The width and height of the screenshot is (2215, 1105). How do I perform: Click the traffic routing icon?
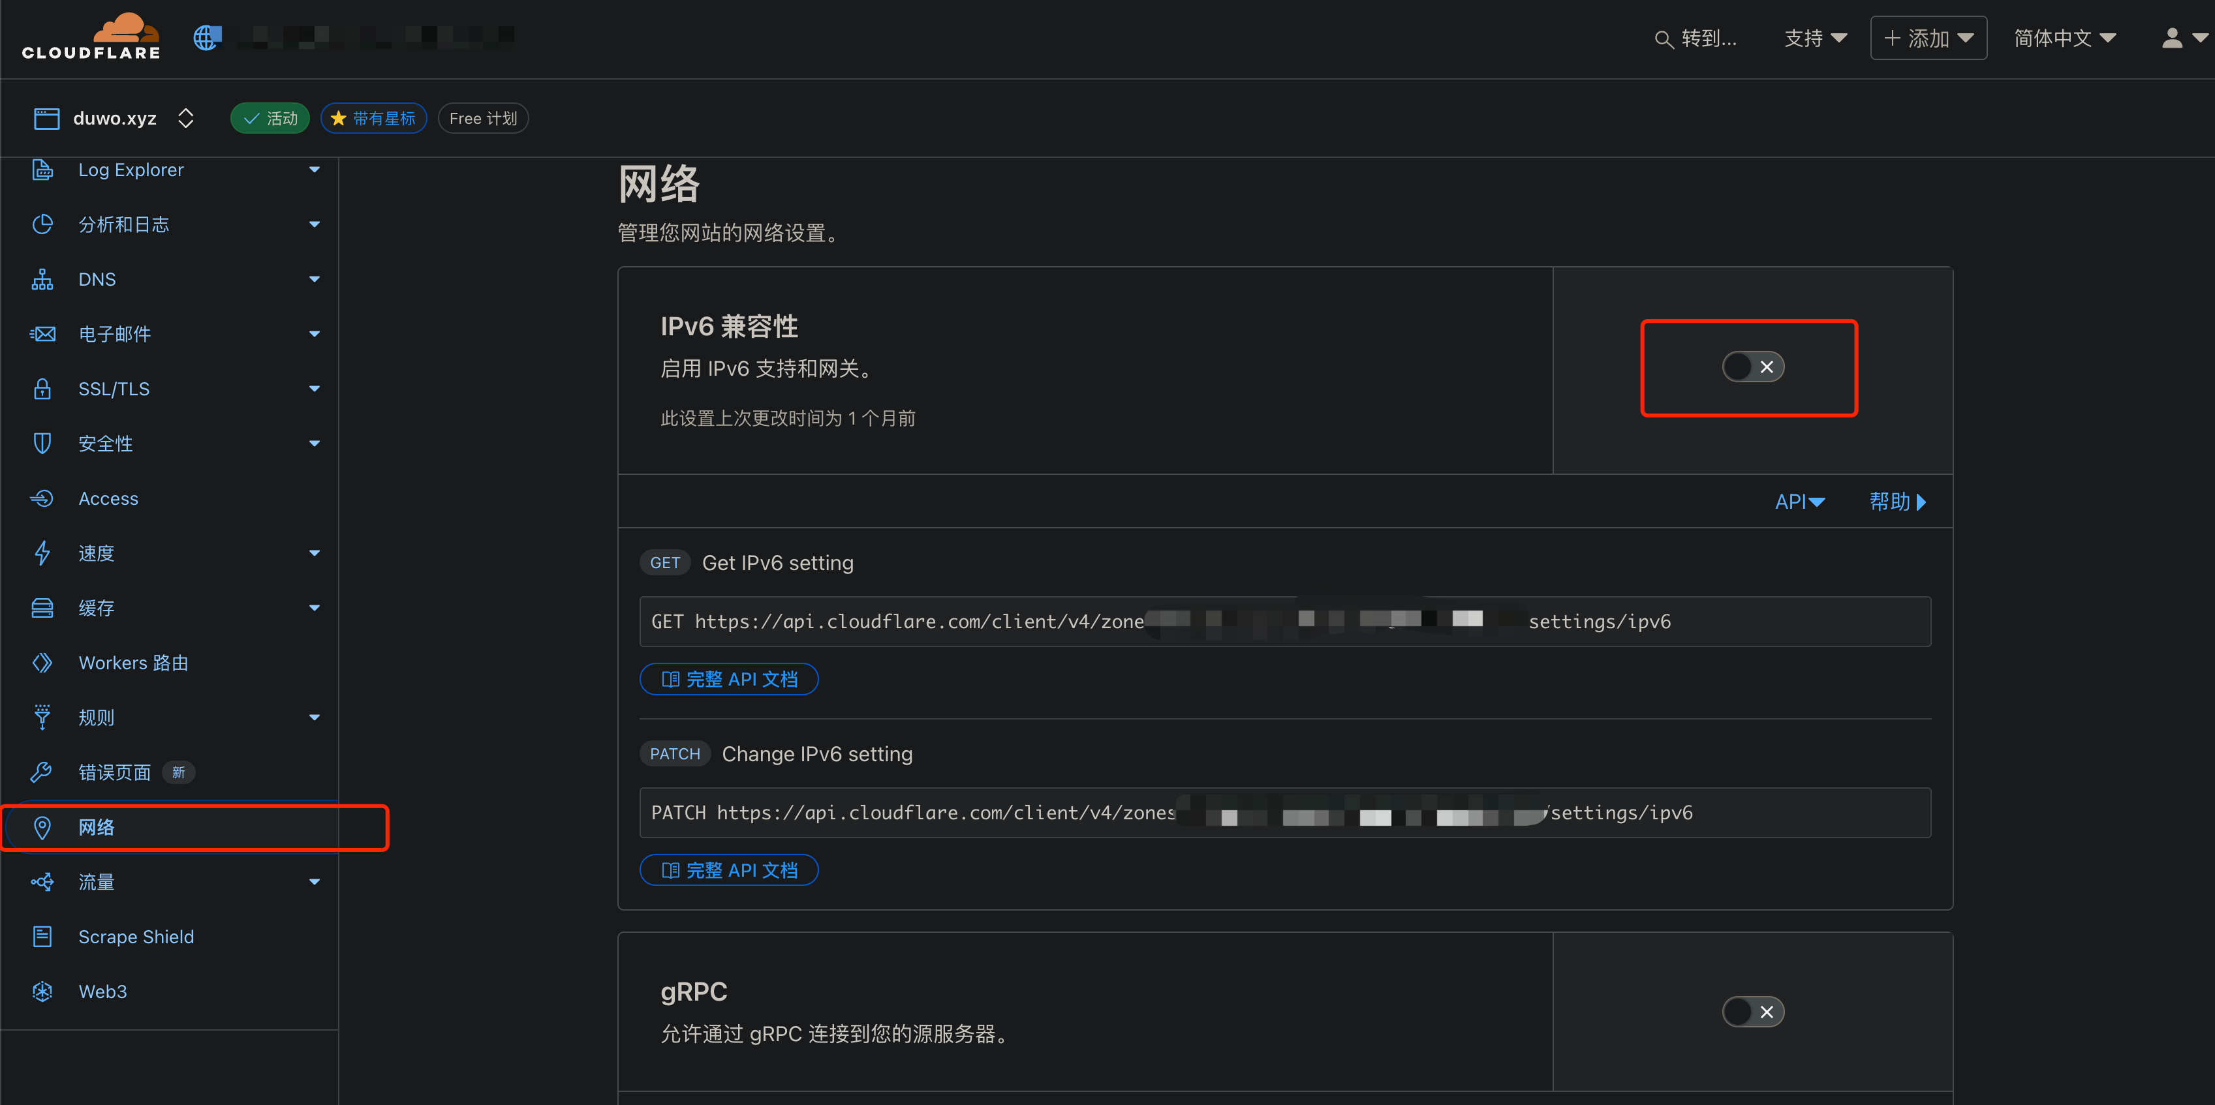coord(42,883)
